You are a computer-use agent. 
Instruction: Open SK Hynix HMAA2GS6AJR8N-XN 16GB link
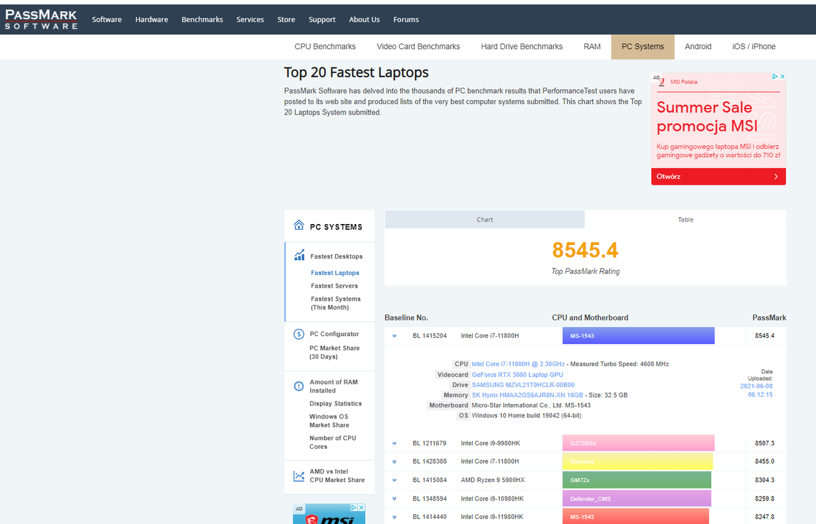[527, 395]
